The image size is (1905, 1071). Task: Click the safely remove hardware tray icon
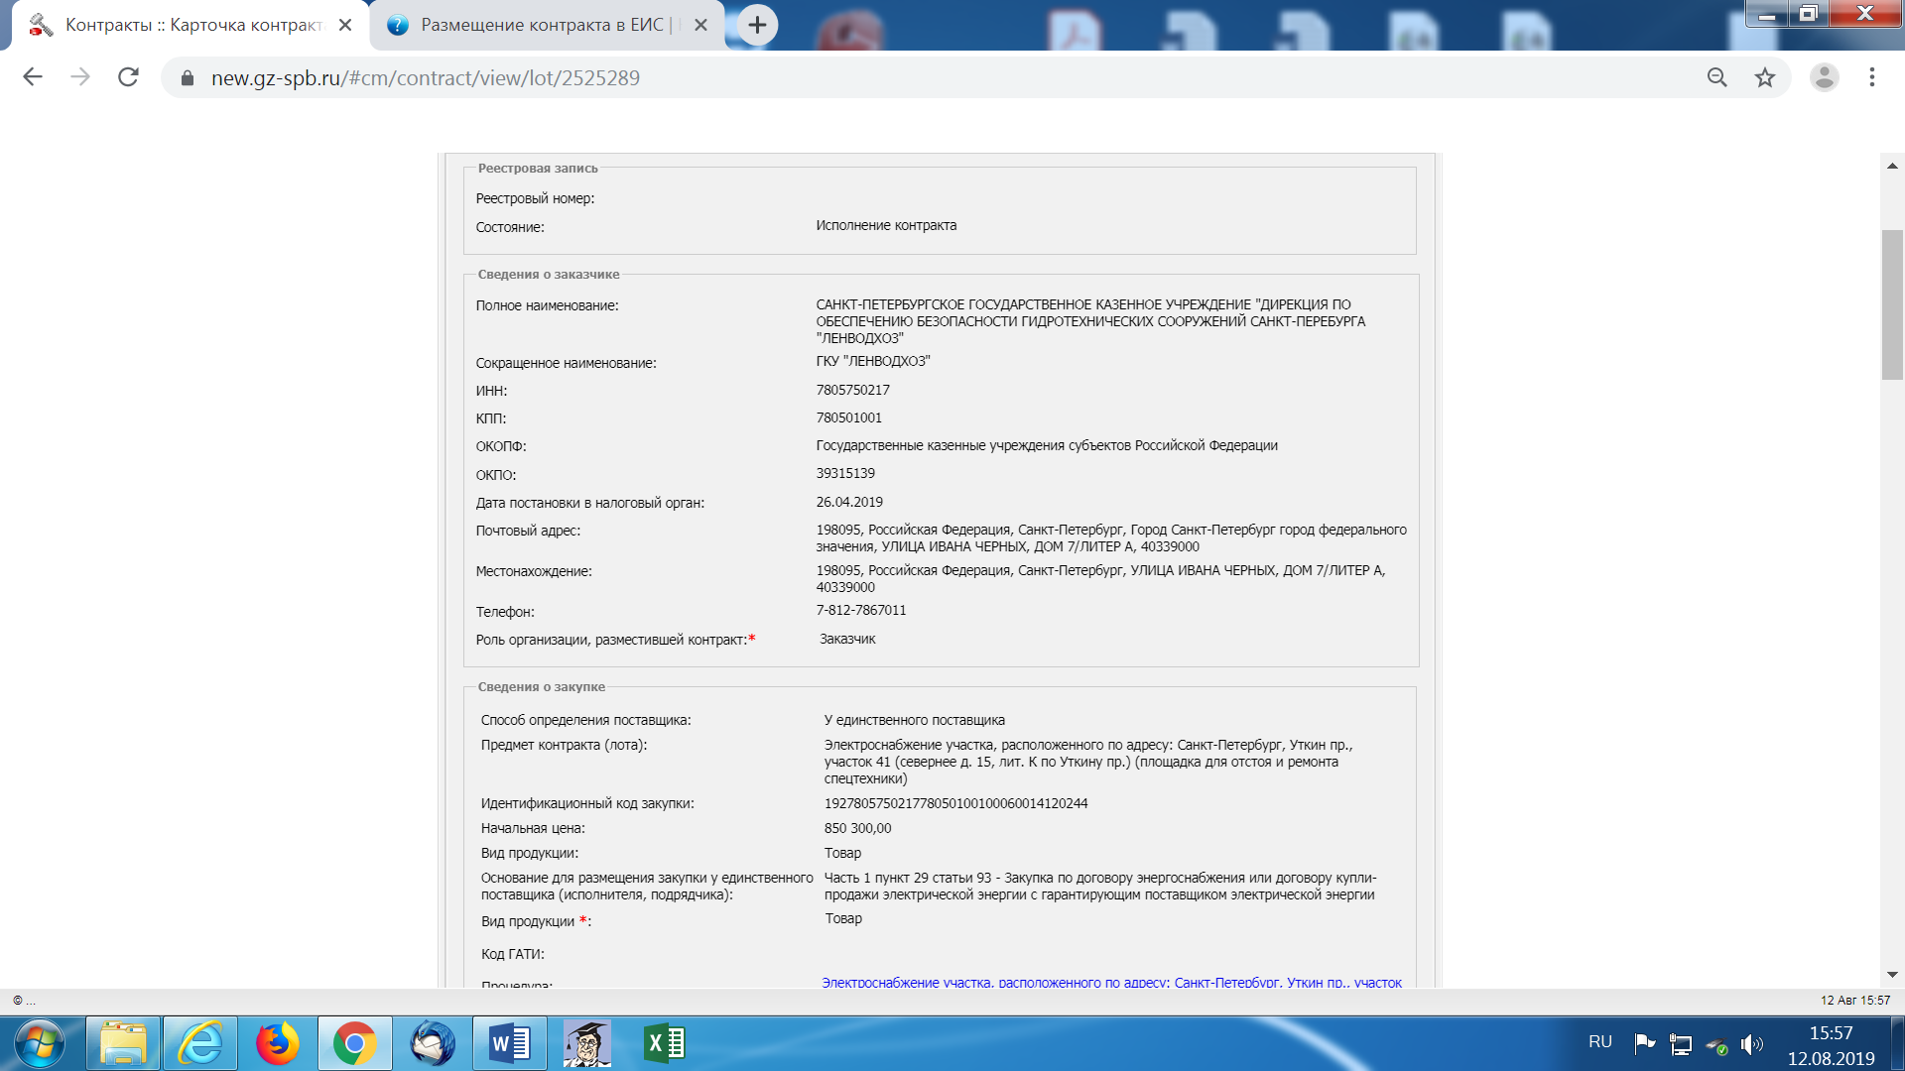1717,1045
